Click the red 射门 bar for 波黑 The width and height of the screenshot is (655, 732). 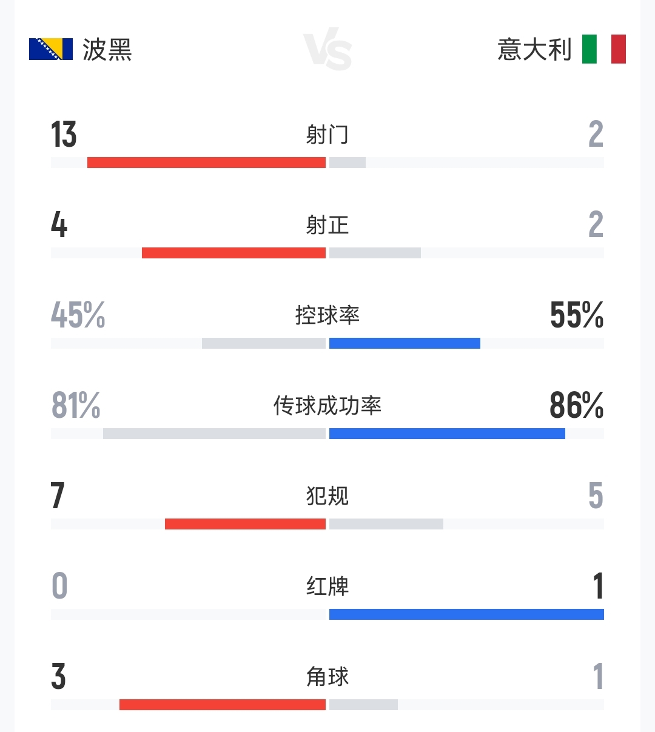pos(206,163)
